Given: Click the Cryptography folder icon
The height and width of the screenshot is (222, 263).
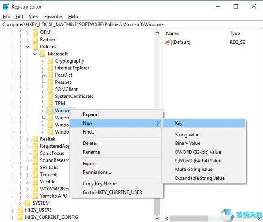Looking at the screenshot, I should (50, 61).
